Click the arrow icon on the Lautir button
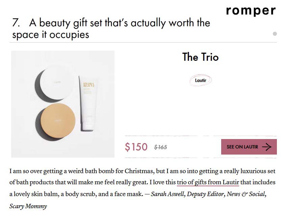Screen dimensions: 285x218 [x=266, y=147]
